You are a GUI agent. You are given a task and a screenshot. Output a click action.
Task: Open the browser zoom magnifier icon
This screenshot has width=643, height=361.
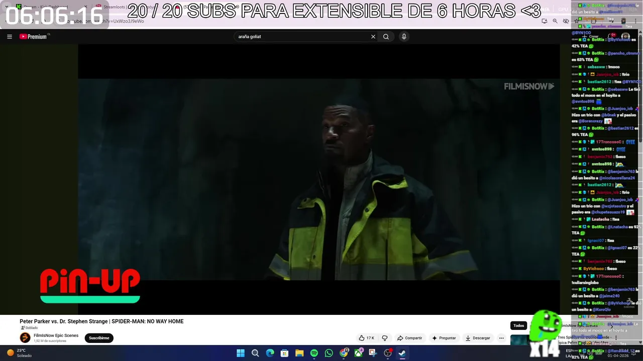(555, 21)
